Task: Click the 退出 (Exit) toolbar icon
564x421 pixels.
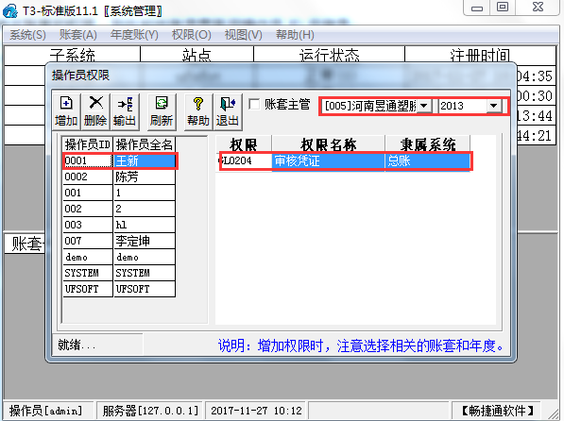Action: pos(228,111)
